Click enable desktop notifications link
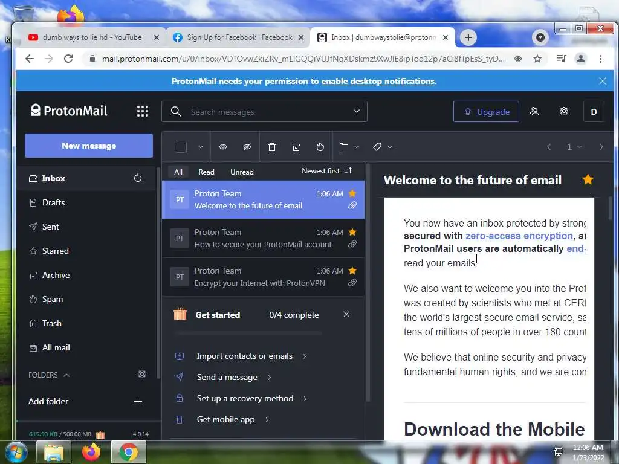Viewport: 619px width, 464px height. [378, 81]
